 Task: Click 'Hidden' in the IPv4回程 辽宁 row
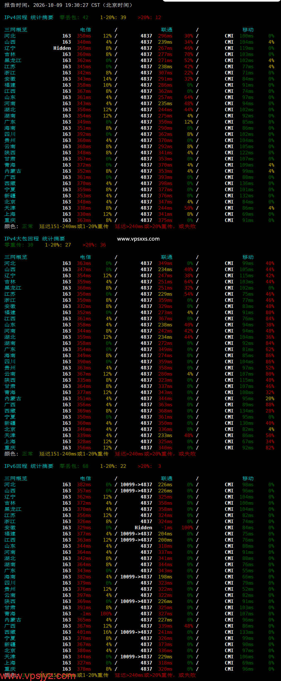click(62, 48)
